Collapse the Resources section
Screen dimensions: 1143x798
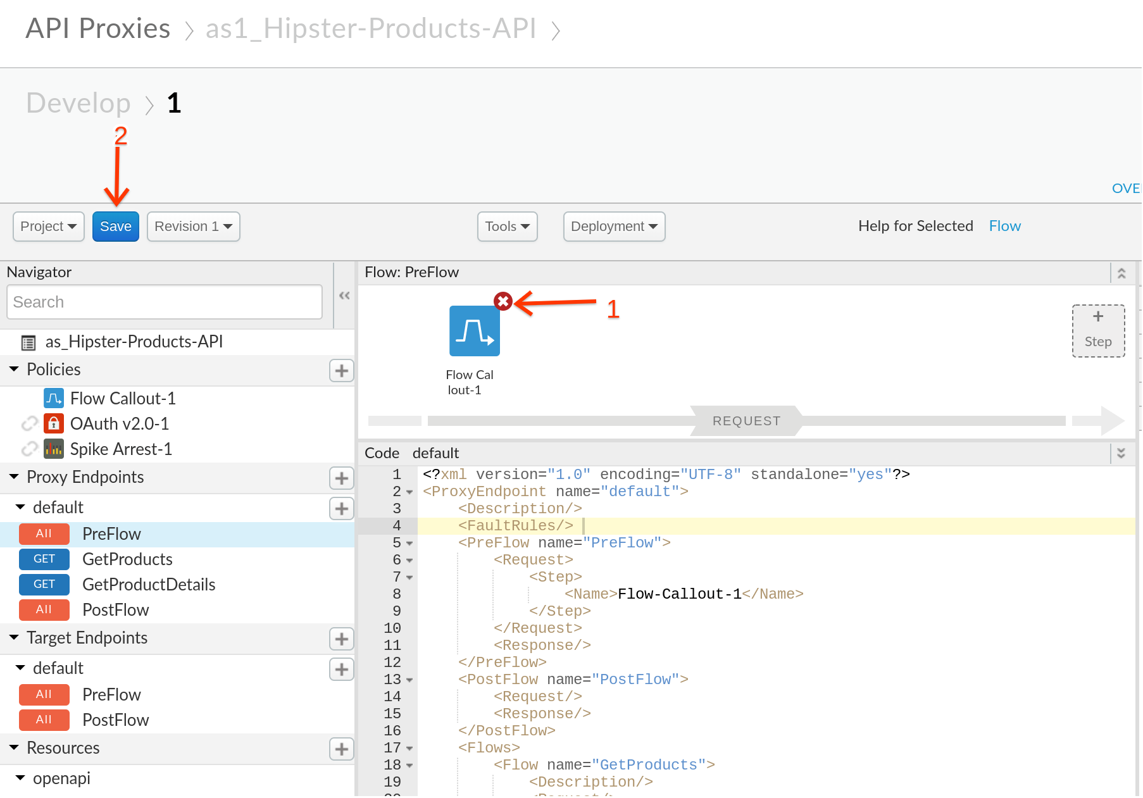coord(14,747)
